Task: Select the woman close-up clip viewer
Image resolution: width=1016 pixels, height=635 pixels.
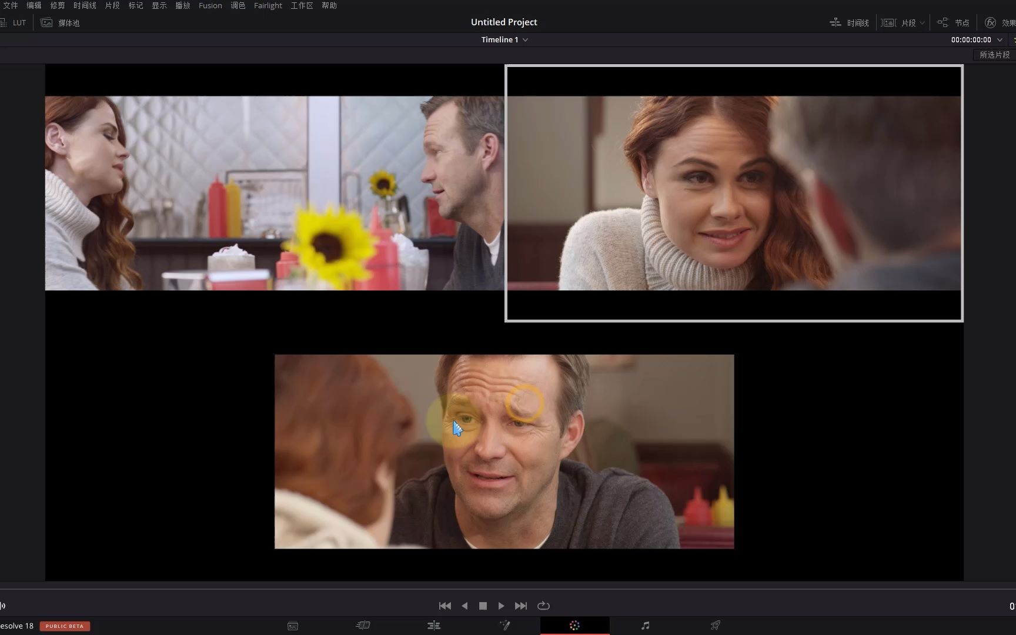Action: 734,193
